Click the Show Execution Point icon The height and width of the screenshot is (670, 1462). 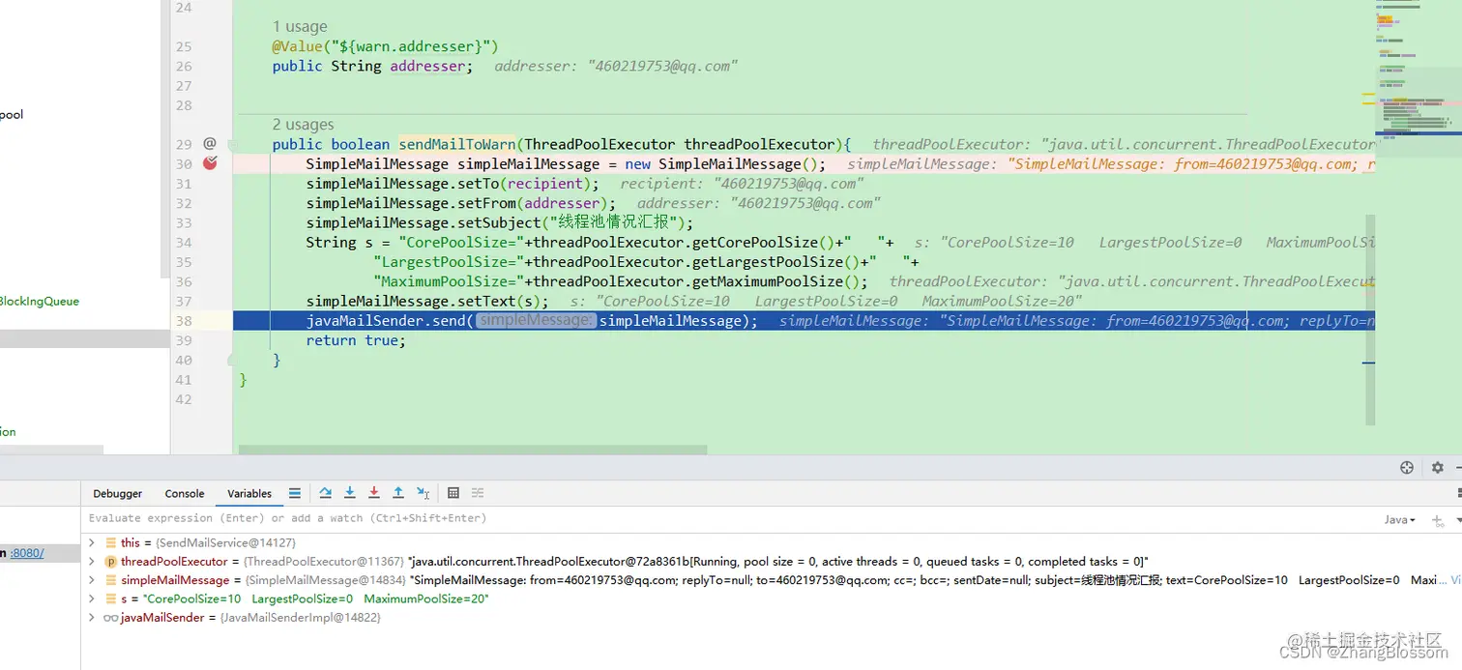295,493
